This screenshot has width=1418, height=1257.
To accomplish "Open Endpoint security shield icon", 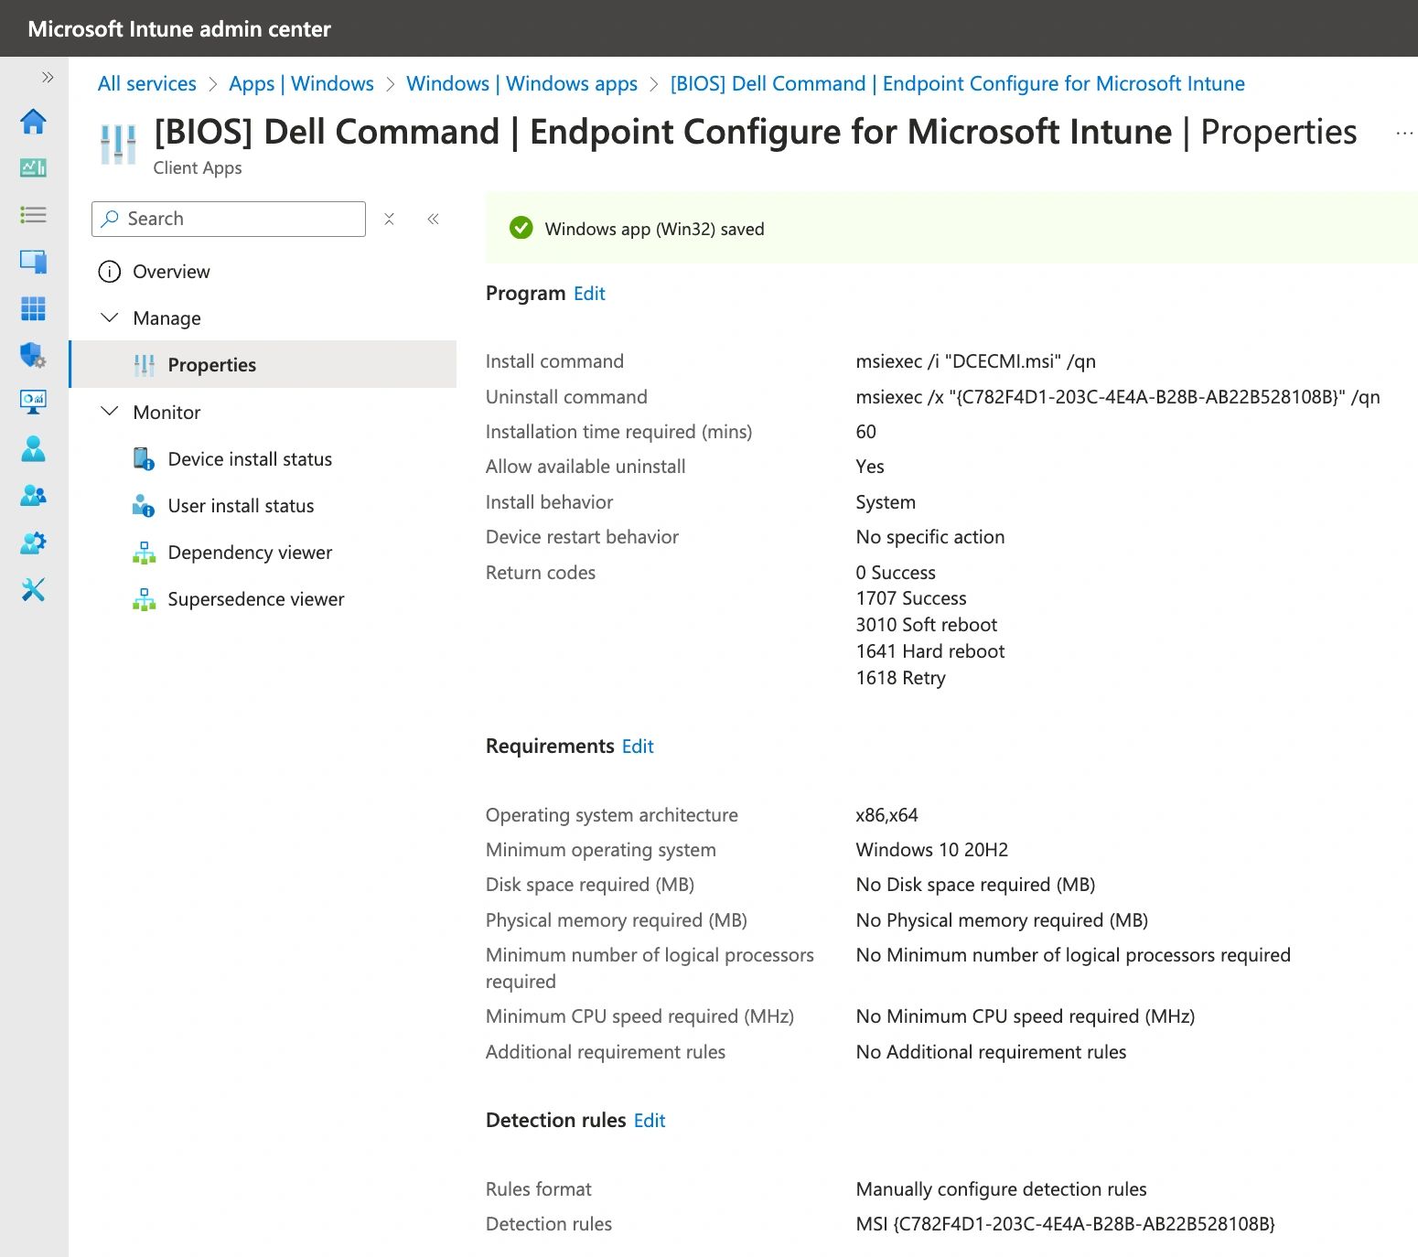I will 34,355.
